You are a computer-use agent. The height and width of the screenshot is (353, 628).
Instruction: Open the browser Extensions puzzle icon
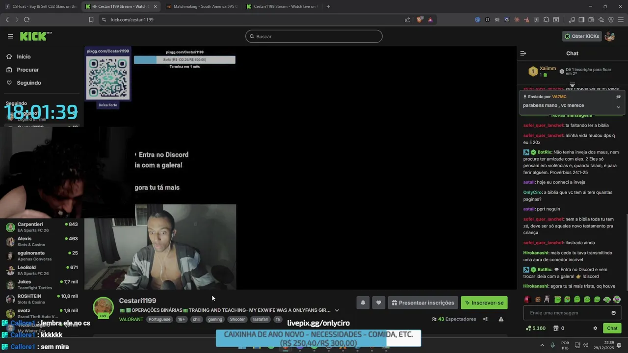[546, 20]
